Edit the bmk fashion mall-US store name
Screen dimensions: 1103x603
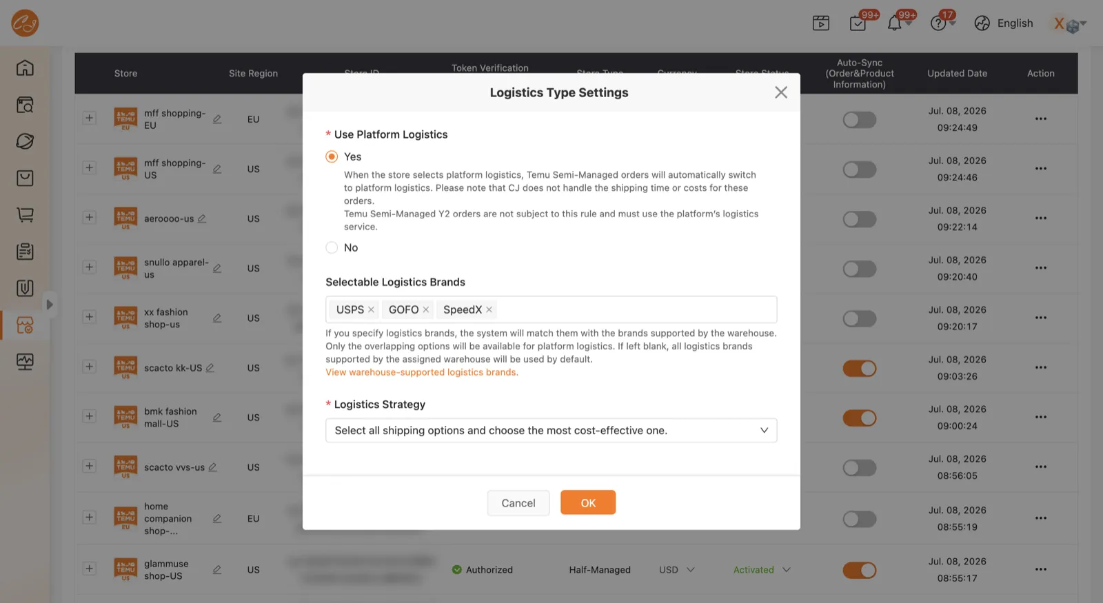tap(217, 417)
